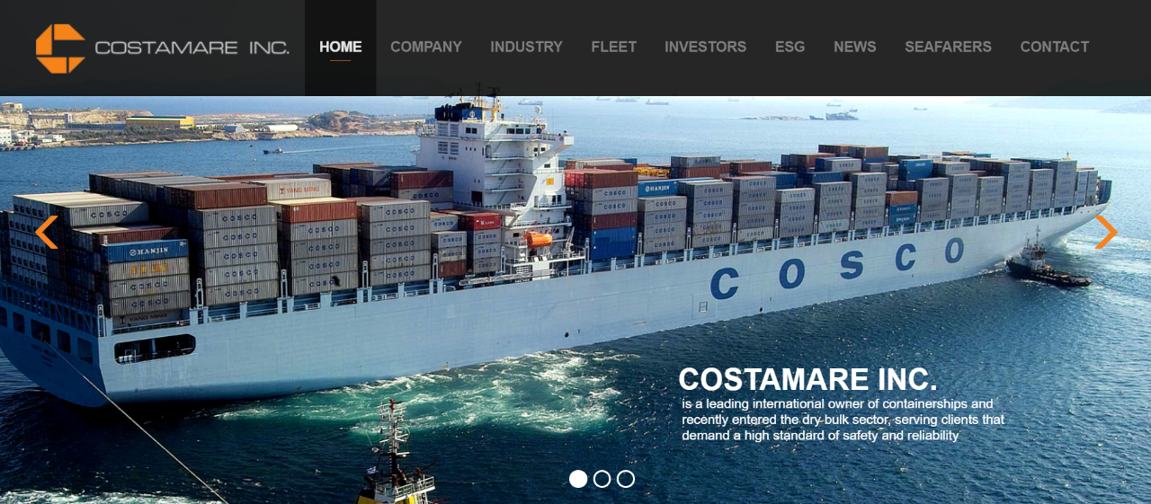Open the COMPANY menu
The height and width of the screenshot is (504, 1151).
point(426,48)
